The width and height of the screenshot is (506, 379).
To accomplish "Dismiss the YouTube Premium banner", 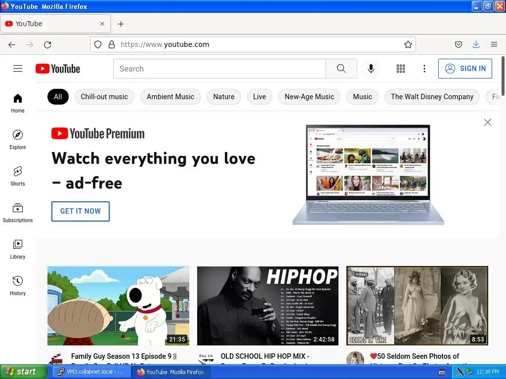I will (x=488, y=122).
